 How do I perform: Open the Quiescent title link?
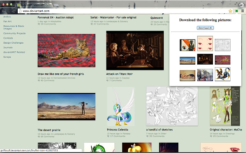[x=156, y=18]
